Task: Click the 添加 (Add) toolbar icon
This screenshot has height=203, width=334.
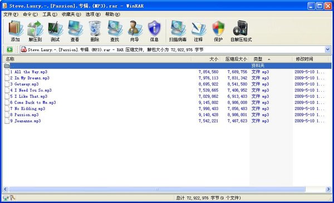Action: pos(16,28)
